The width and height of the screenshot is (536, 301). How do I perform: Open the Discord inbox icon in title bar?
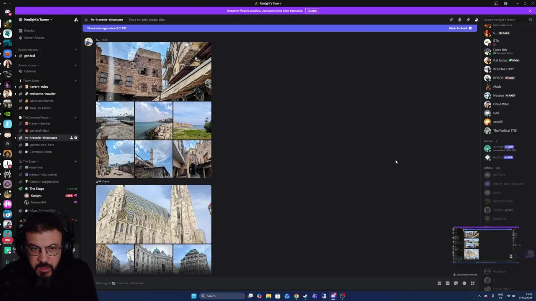(x=496, y=3)
